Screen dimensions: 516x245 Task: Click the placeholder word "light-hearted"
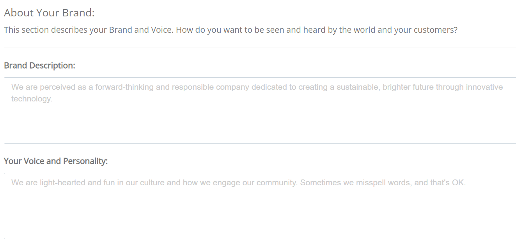click(62, 183)
